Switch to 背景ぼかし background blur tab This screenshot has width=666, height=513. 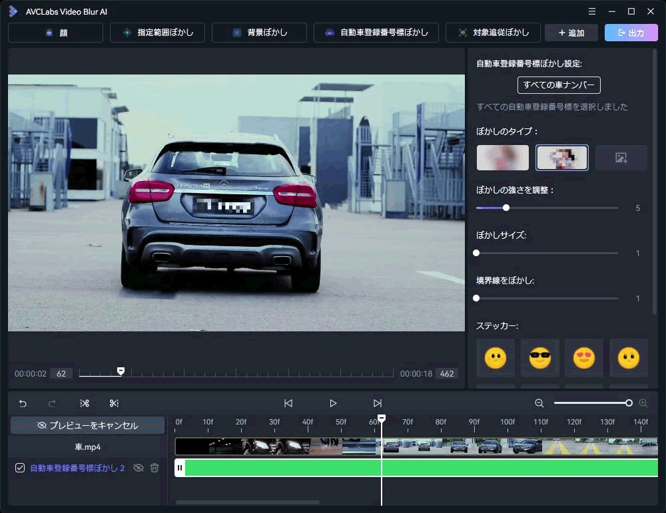point(259,33)
